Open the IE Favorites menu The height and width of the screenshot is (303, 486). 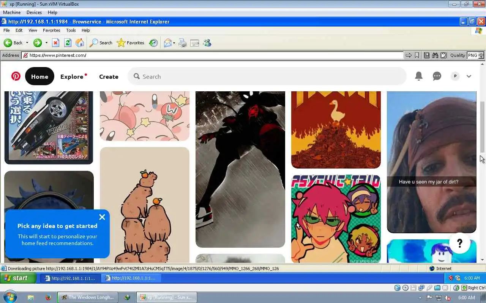(51, 30)
